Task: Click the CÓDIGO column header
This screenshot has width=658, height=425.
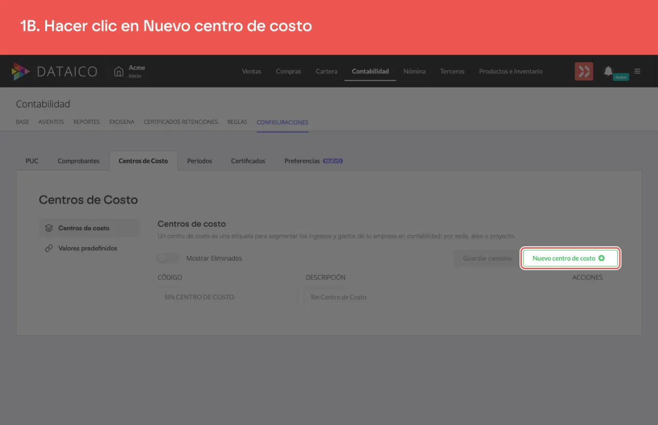Action: click(170, 277)
